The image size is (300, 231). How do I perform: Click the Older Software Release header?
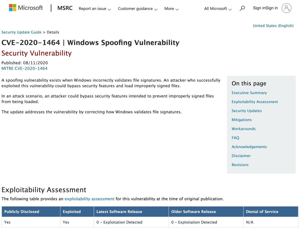[x=206, y=212]
